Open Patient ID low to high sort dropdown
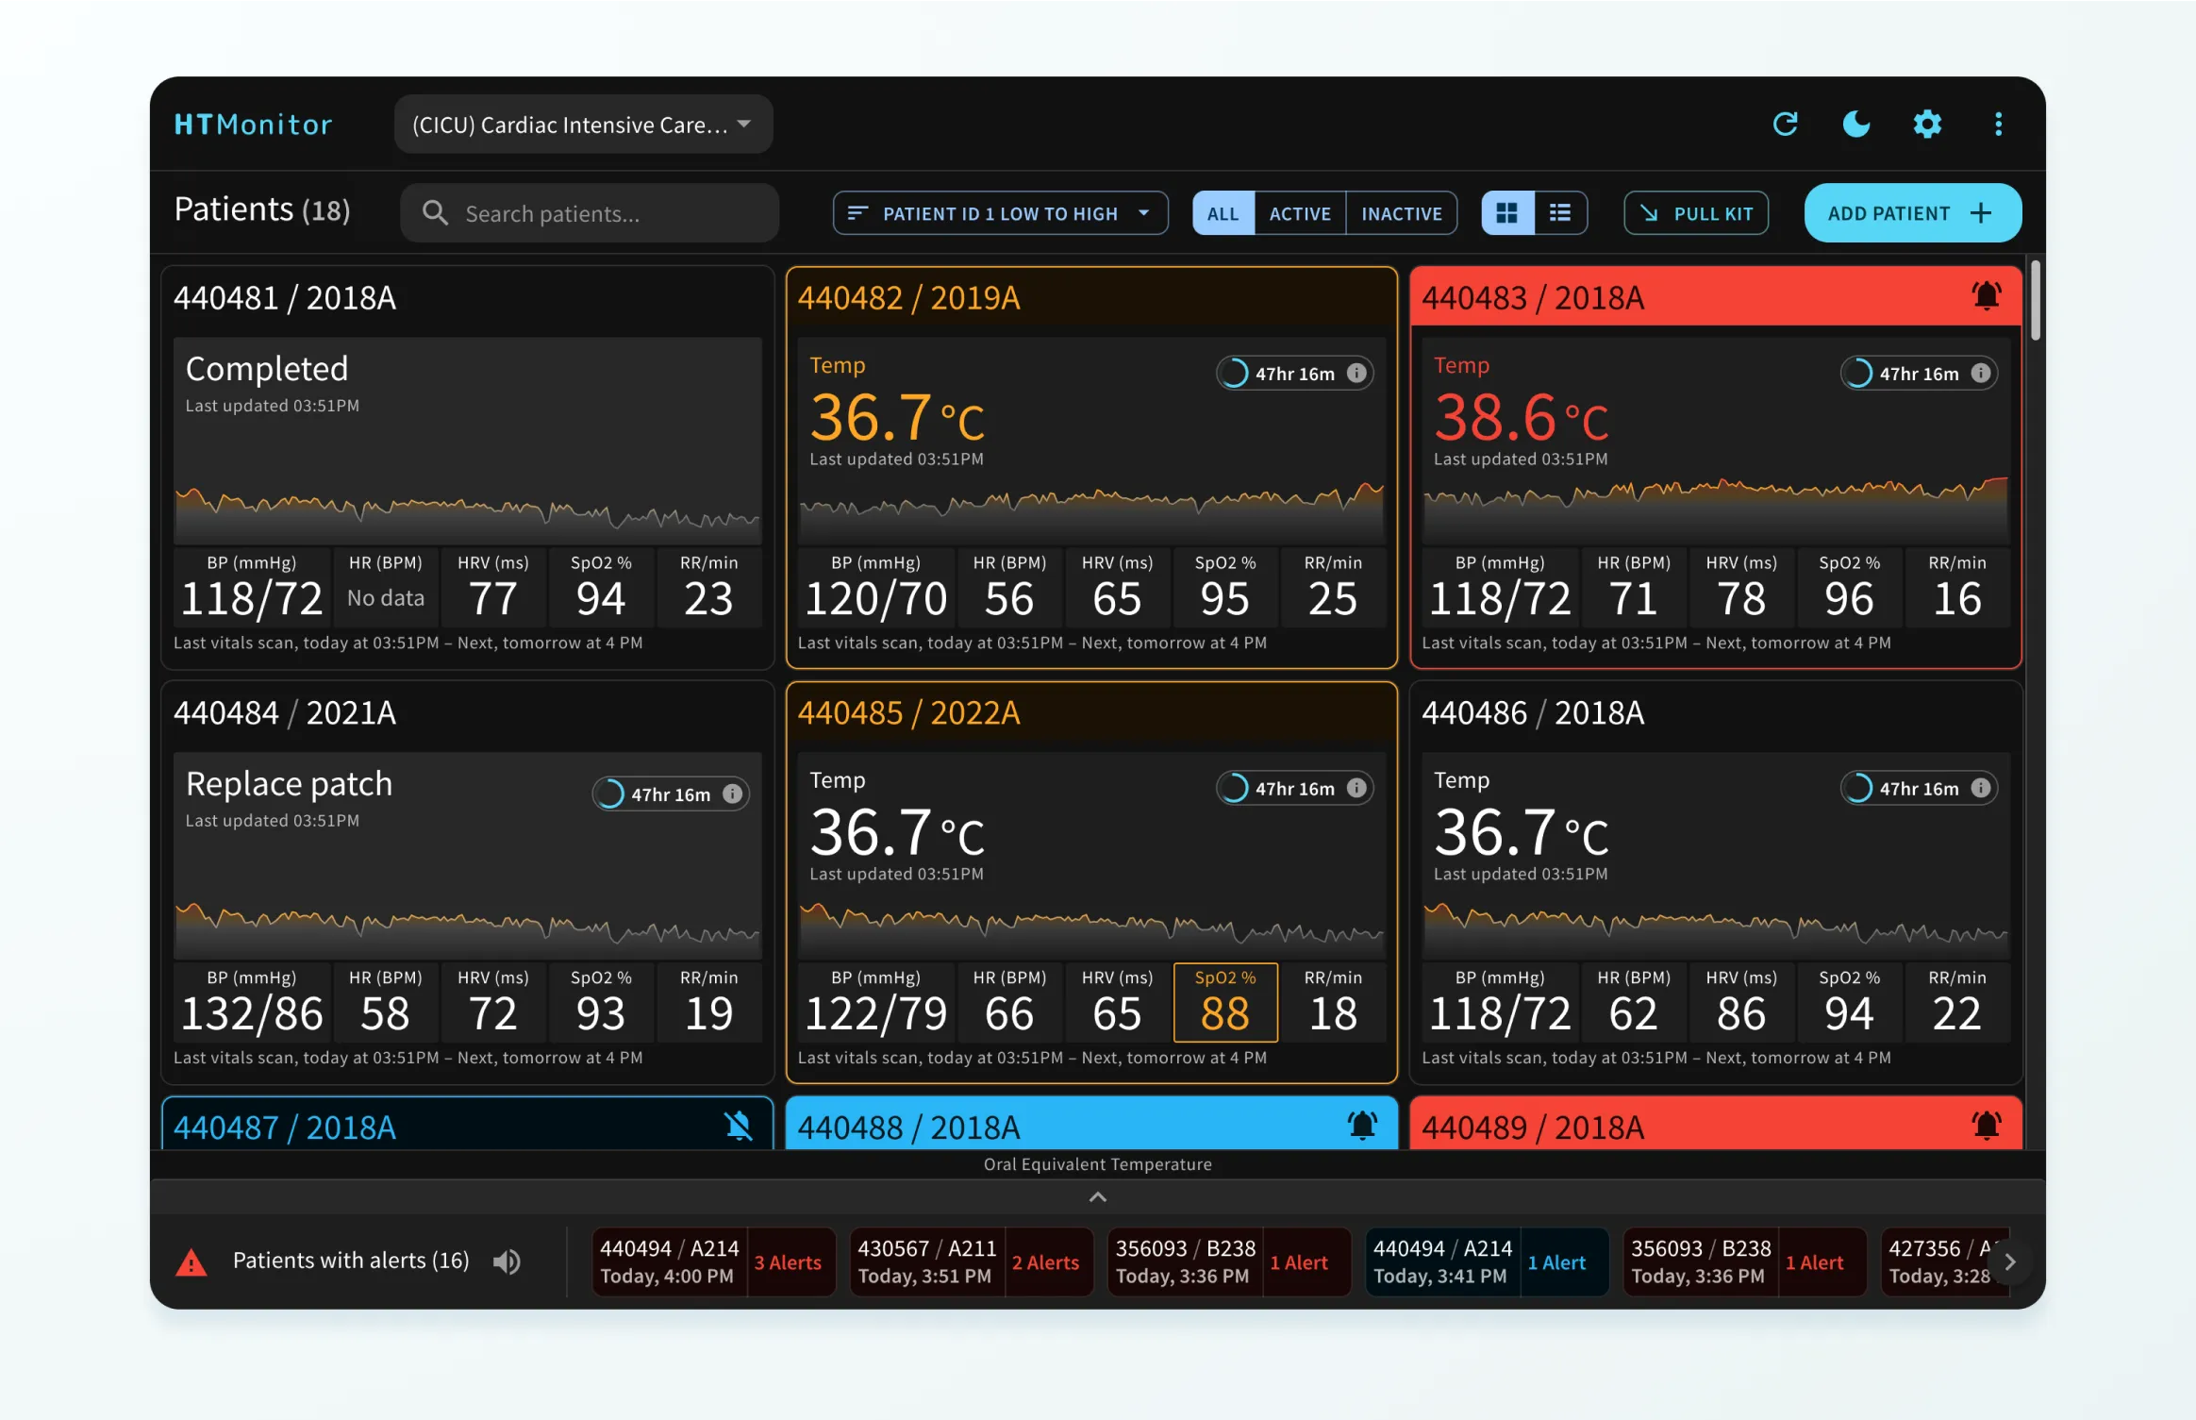The height and width of the screenshot is (1420, 2196). coord(1000,213)
